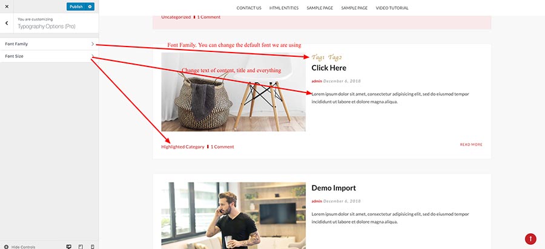Switch to mobile preview icon
This screenshot has width=545, height=249.
93,247
